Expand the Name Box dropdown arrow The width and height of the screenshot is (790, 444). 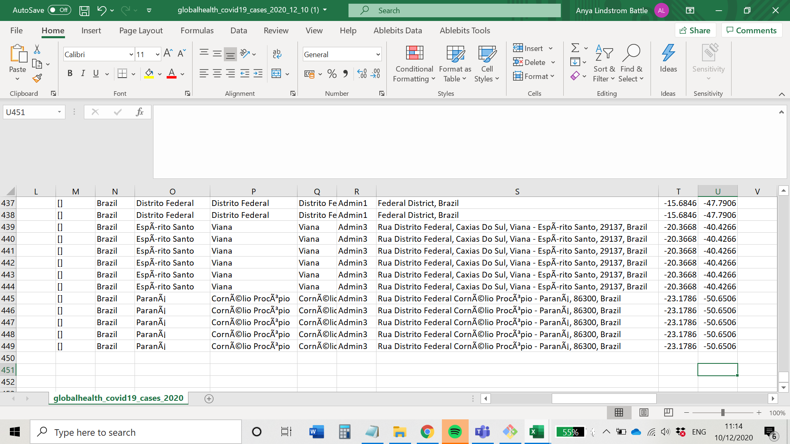(x=60, y=112)
